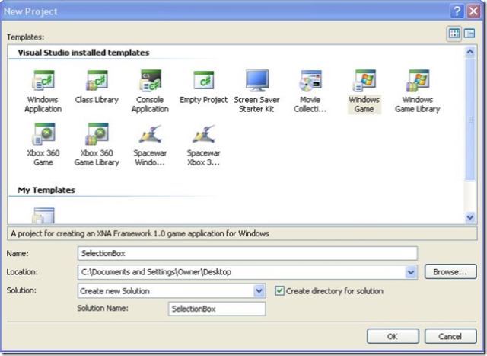This screenshot has height=356, width=487.
Task: Choose the Movie Collection starter kit
Action: pyautogui.click(x=310, y=91)
